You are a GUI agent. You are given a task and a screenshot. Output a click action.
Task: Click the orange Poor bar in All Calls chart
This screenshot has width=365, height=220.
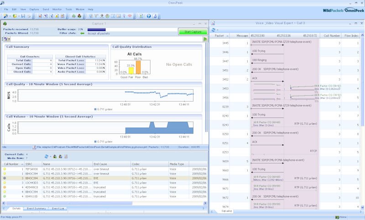click(x=138, y=67)
